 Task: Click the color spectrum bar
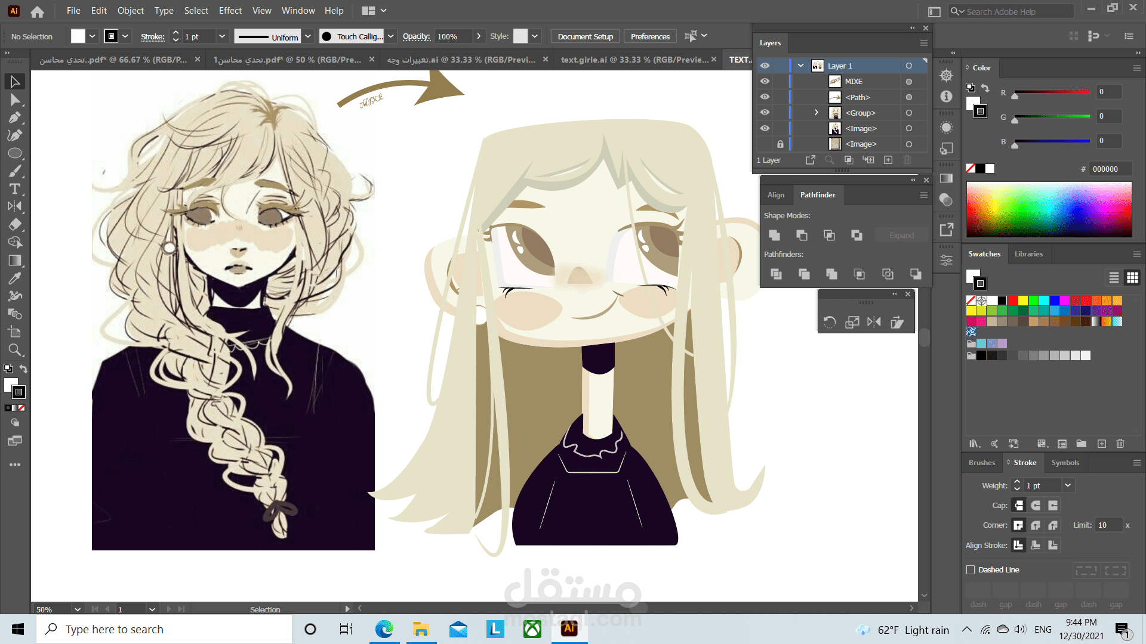[1049, 209]
